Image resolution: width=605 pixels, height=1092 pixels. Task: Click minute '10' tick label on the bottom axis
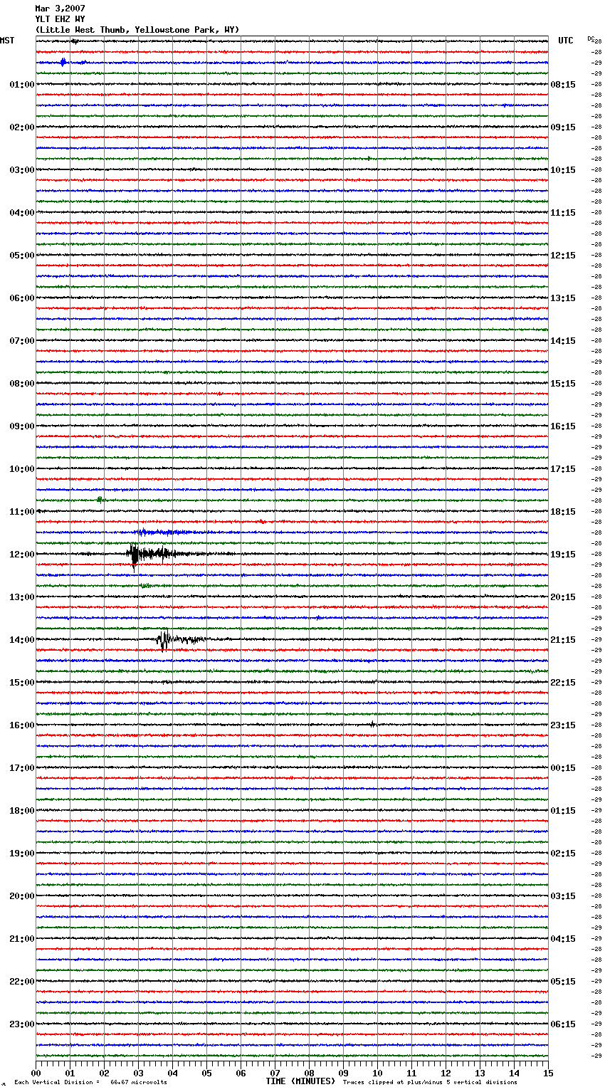(x=377, y=1073)
